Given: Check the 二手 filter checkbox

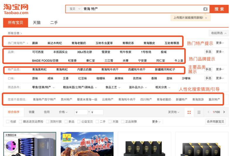Looking at the screenshot, I should pos(97,122).
